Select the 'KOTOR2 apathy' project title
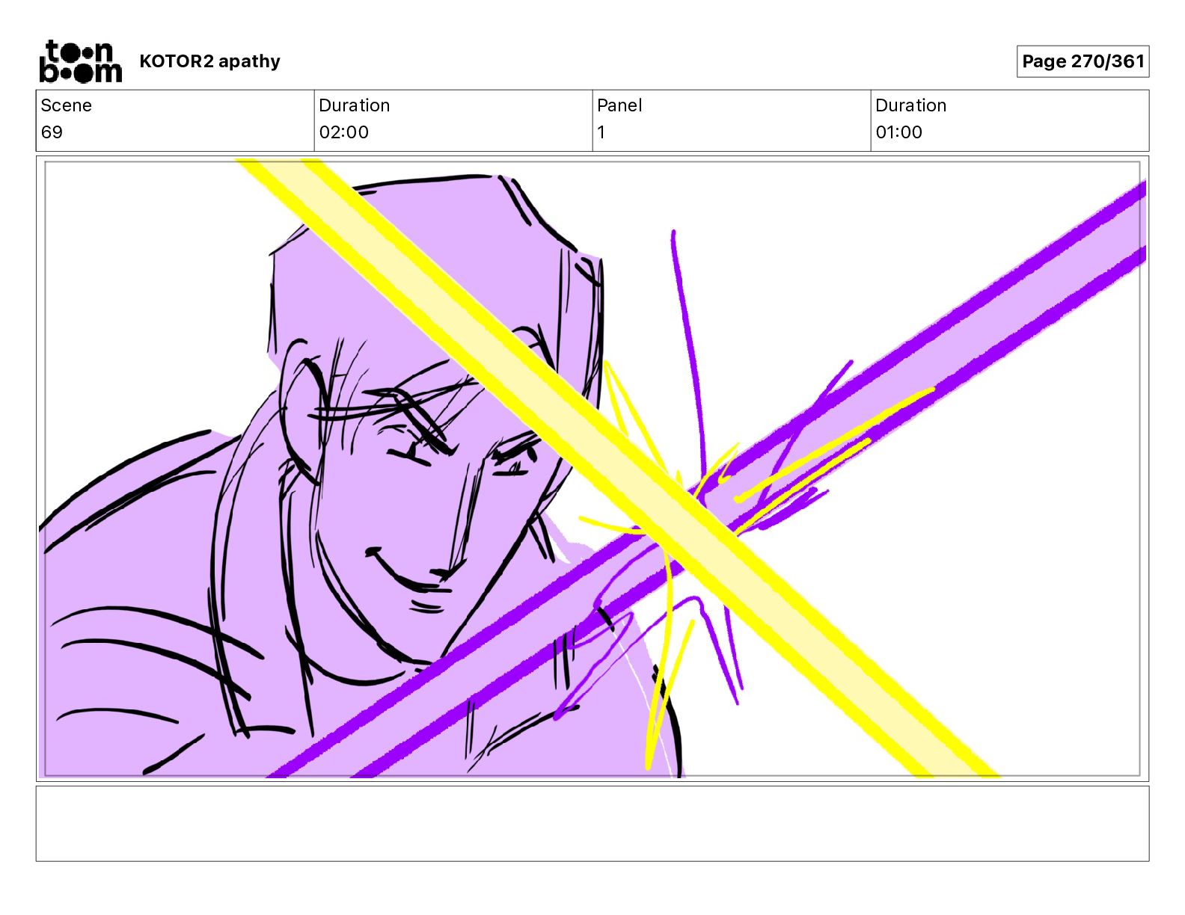Viewport: 1185px width, 915px height. (x=209, y=61)
